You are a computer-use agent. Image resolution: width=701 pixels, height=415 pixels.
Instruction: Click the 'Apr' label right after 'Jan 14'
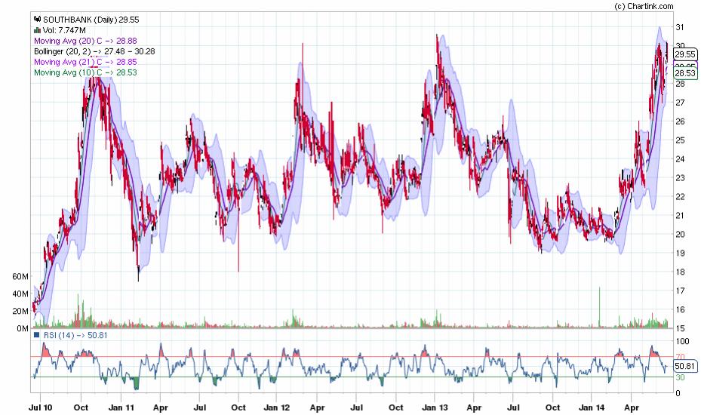point(632,407)
